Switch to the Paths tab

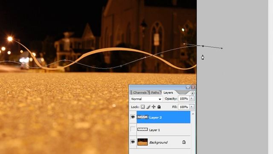pos(155,92)
